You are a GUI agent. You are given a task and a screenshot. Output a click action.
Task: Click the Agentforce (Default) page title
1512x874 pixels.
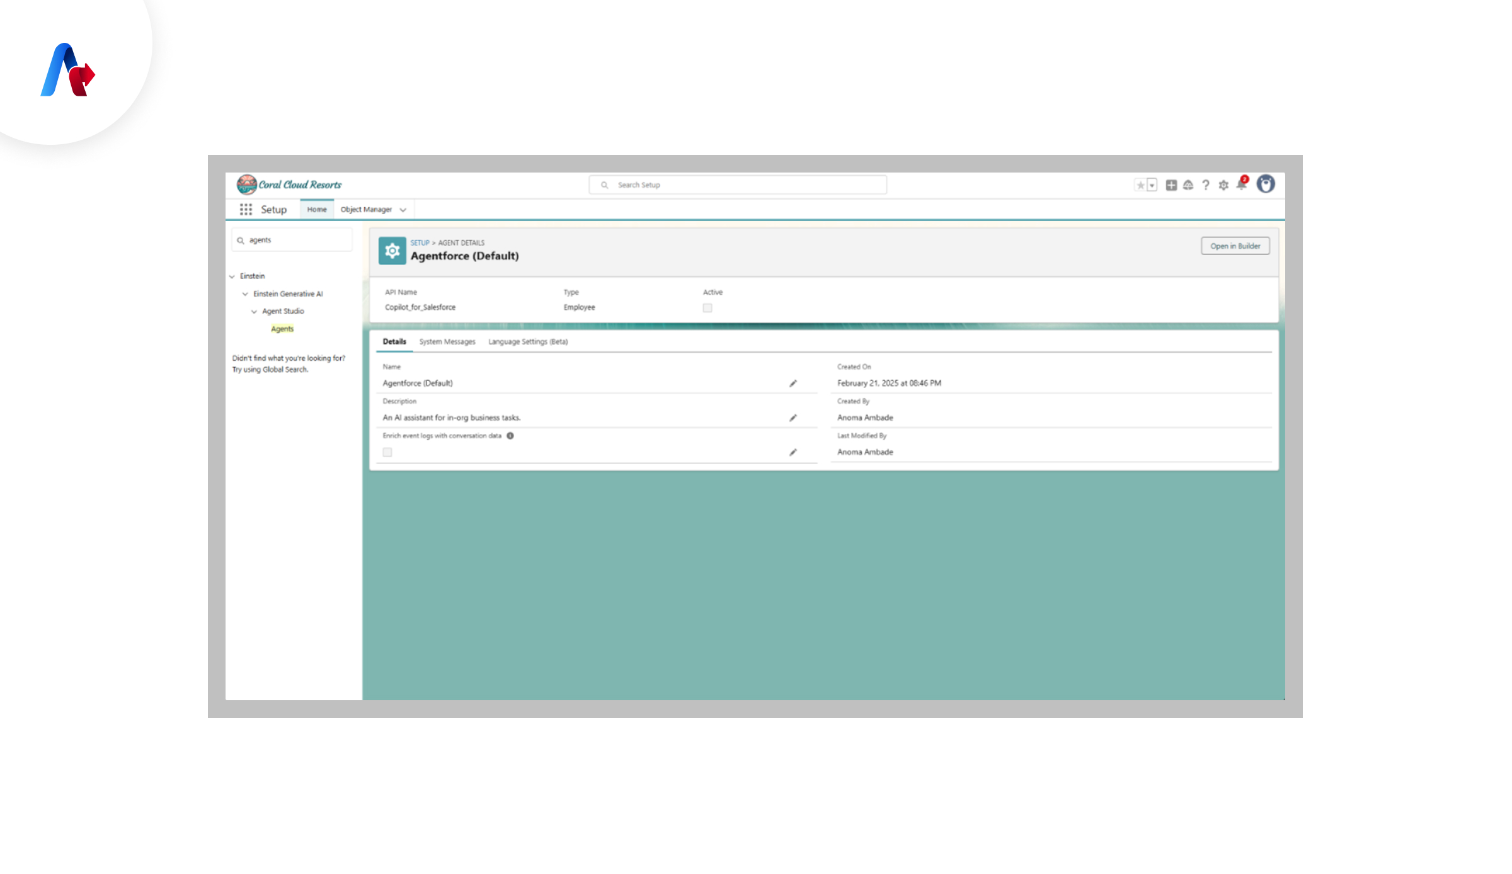(465, 256)
